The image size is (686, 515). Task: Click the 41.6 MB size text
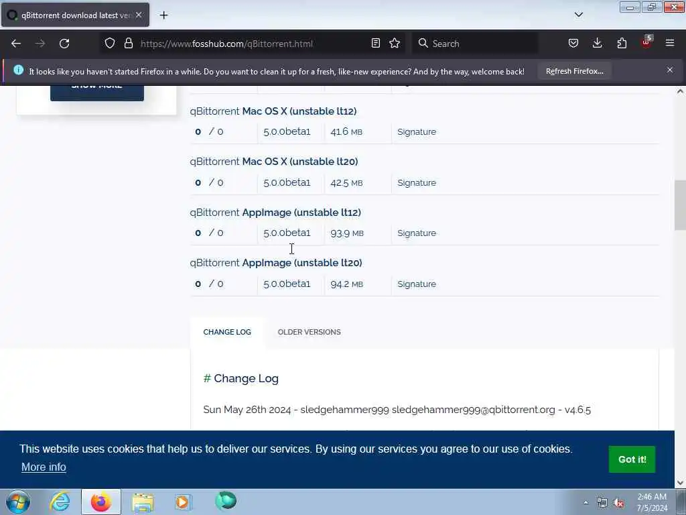(346, 132)
